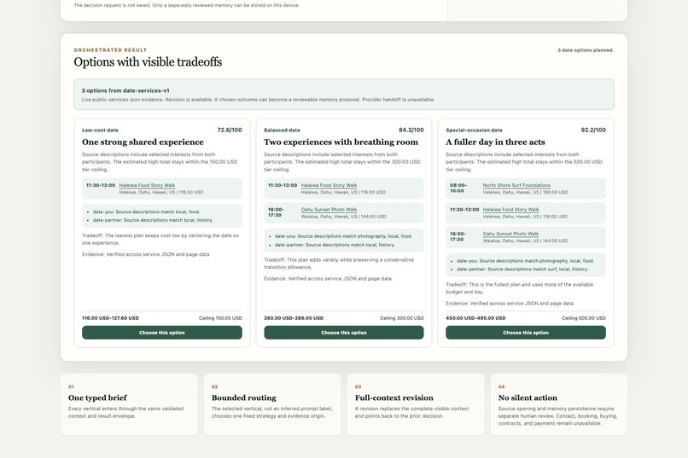This screenshot has width=688, height=458.
Task: Click 'Special-occasion date' tier label
Action: pyautogui.click(x=474, y=130)
